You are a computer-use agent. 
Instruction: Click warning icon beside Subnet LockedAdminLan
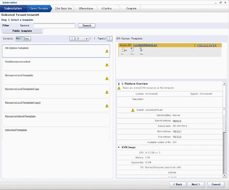tap(132, 110)
